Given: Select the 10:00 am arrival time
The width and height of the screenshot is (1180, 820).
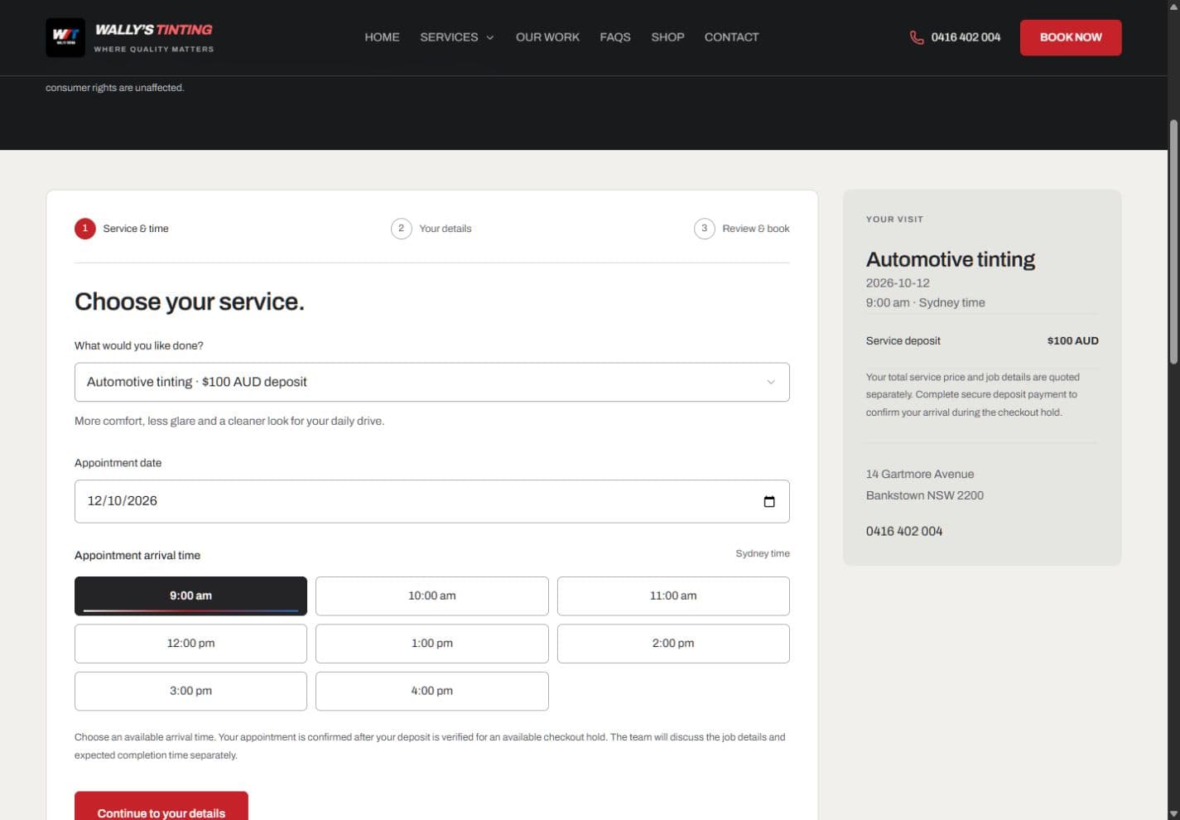Looking at the screenshot, I should [432, 596].
